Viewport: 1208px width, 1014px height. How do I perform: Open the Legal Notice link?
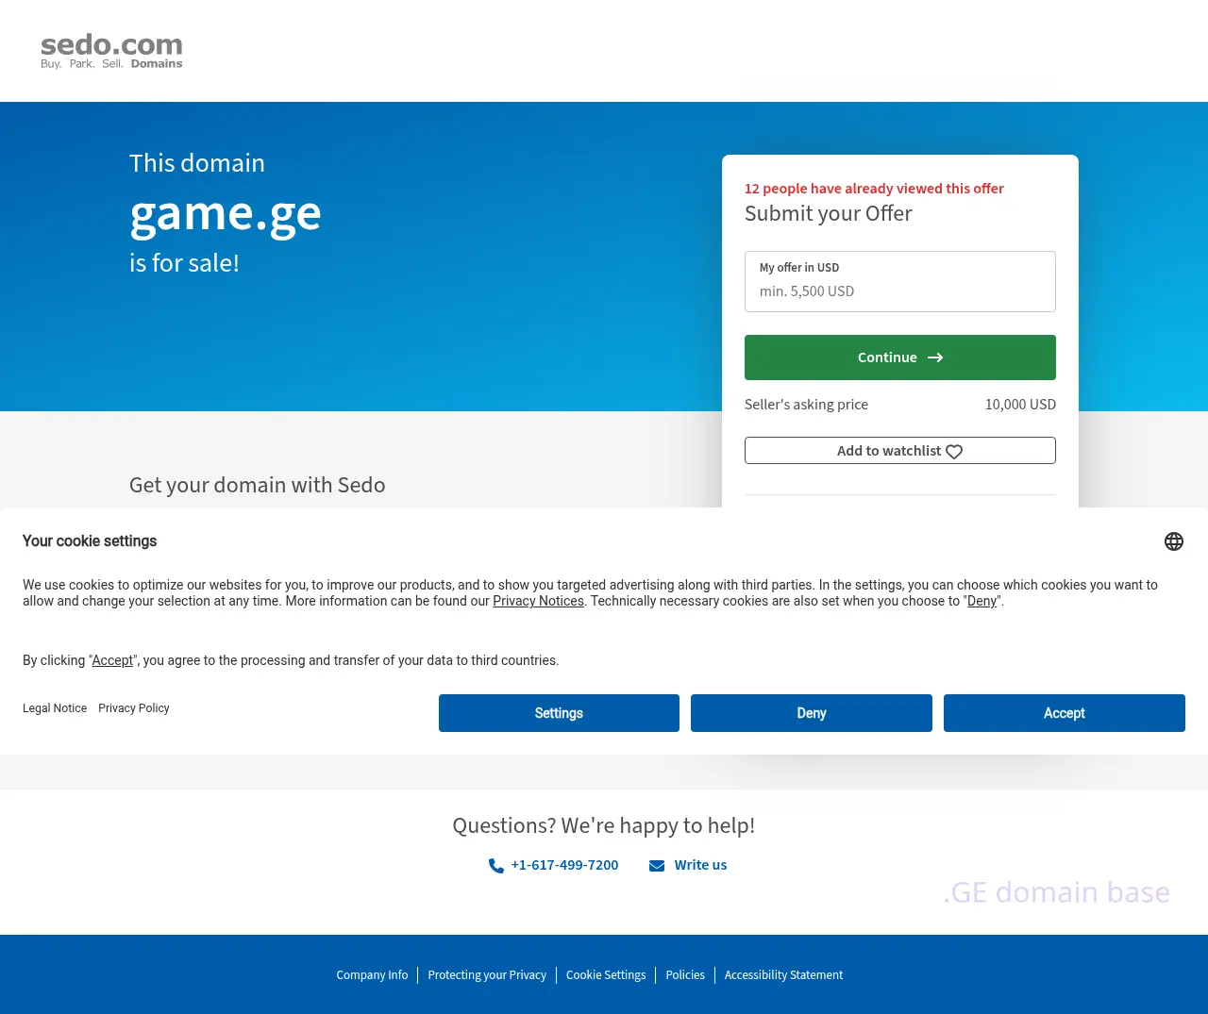55,708
